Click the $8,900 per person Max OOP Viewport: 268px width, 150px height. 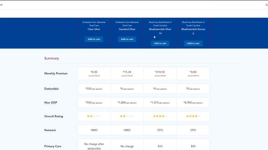193,102
